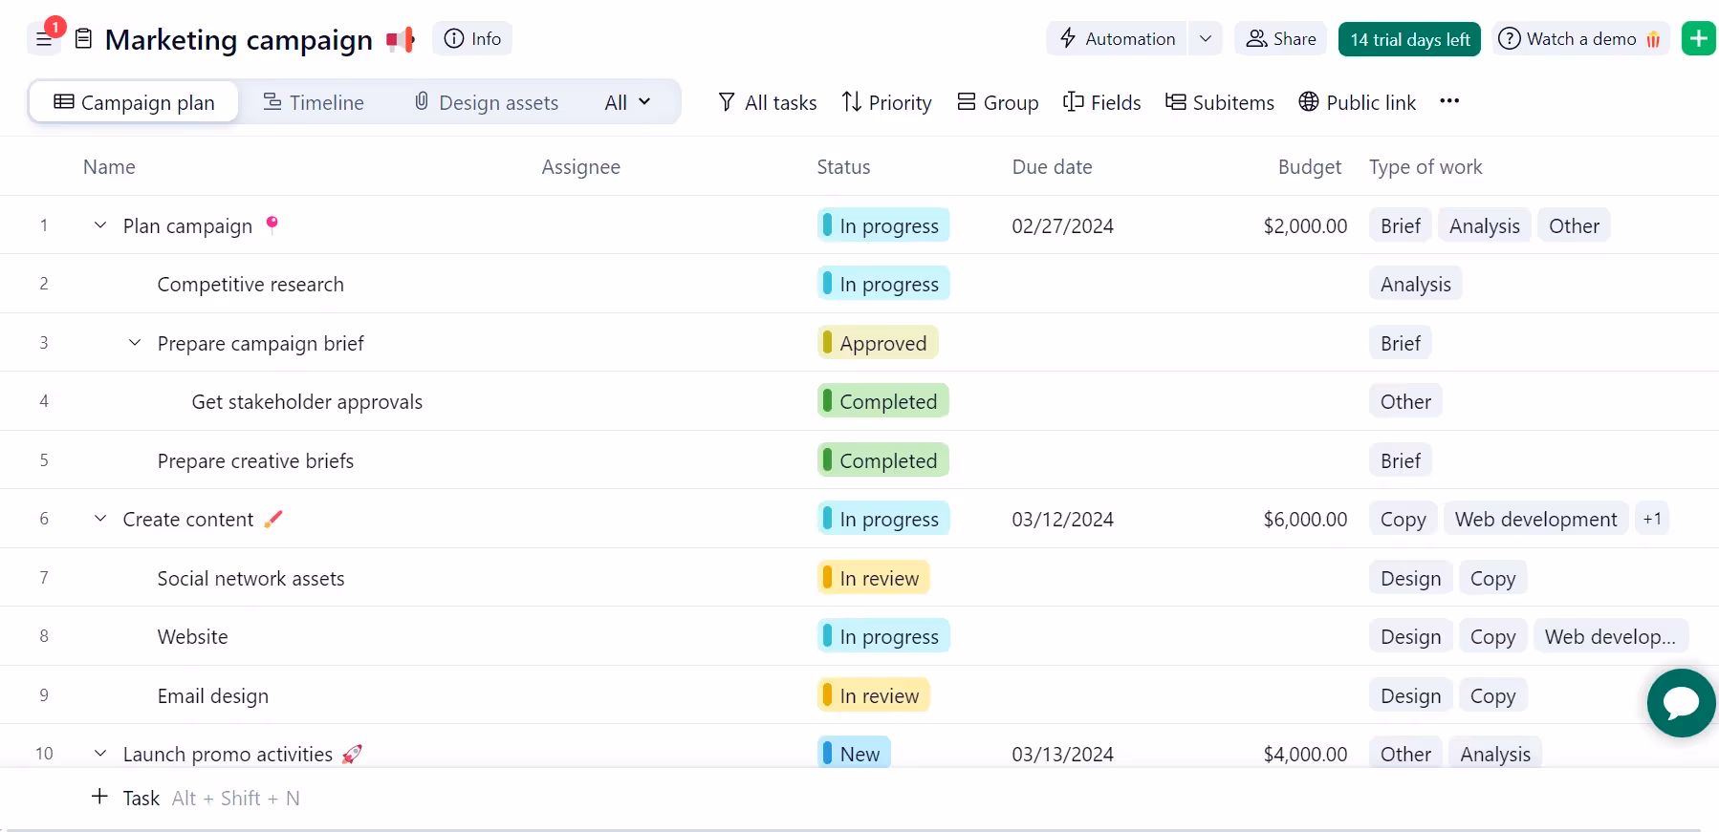Create a Public link
Viewport: 1719px width, 832px height.
point(1357,102)
